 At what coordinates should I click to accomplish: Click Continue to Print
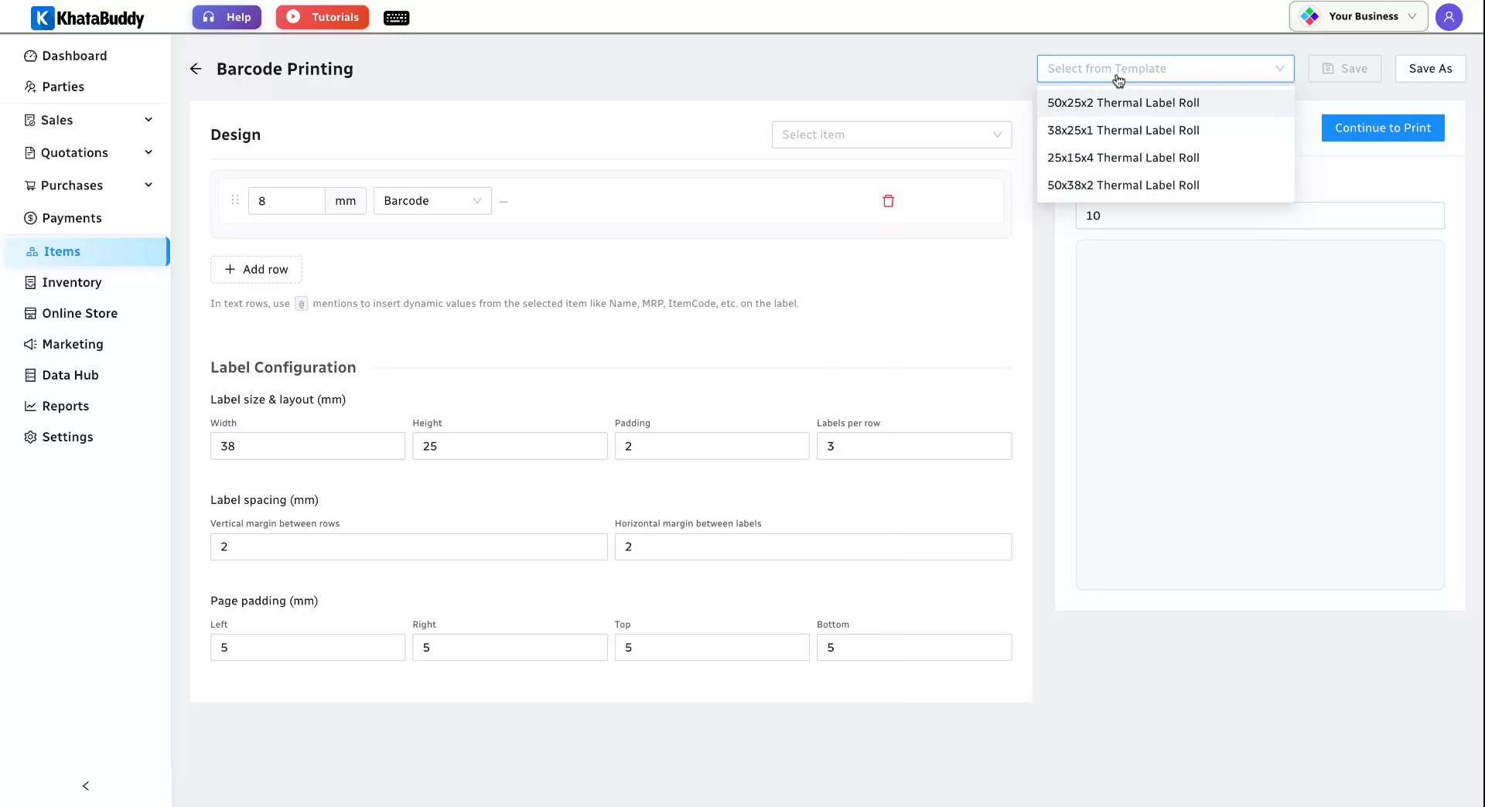coord(1383,128)
